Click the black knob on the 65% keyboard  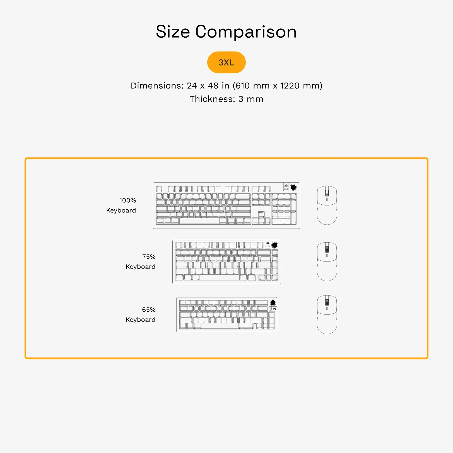[273, 303]
